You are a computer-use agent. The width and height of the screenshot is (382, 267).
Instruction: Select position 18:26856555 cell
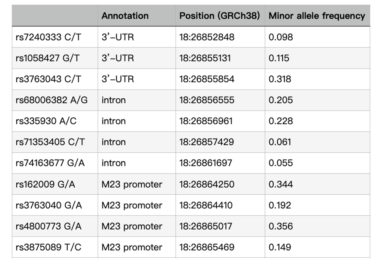click(207, 100)
